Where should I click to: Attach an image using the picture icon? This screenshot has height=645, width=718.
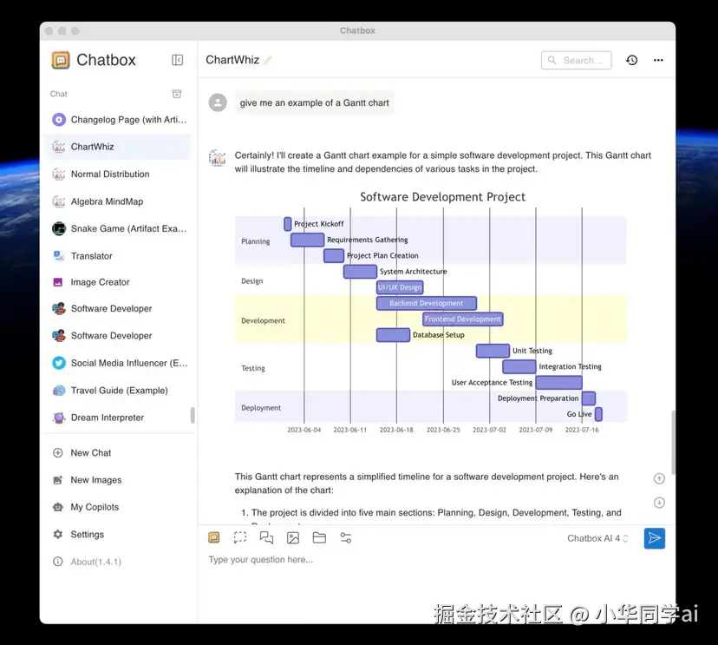click(293, 537)
